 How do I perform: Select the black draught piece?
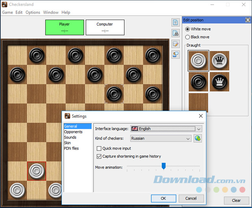coord(198,81)
